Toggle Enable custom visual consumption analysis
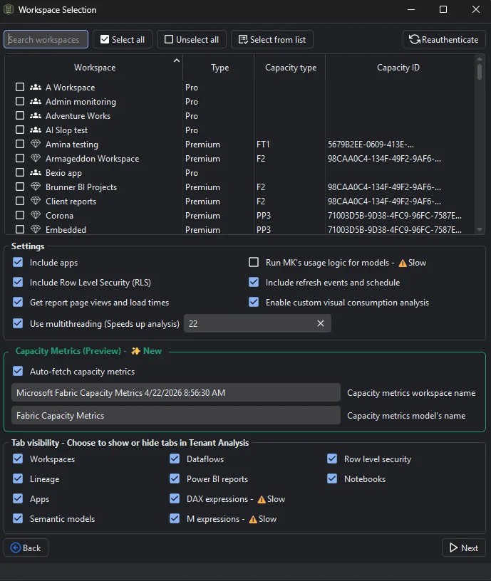 click(x=254, y=303)
